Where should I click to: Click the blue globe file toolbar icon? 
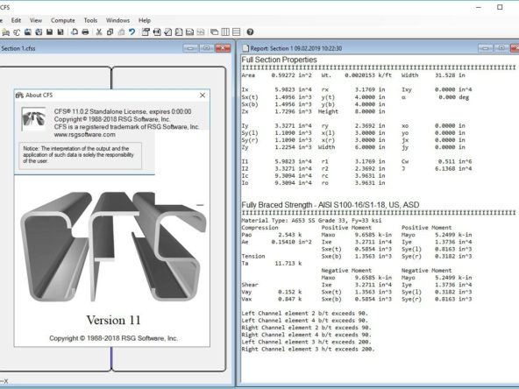(39, 32)
